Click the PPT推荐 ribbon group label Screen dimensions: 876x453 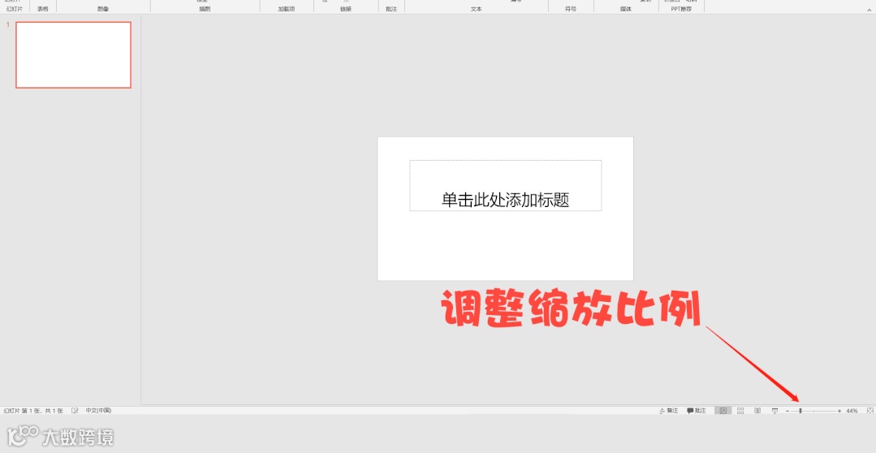[681, 9]
